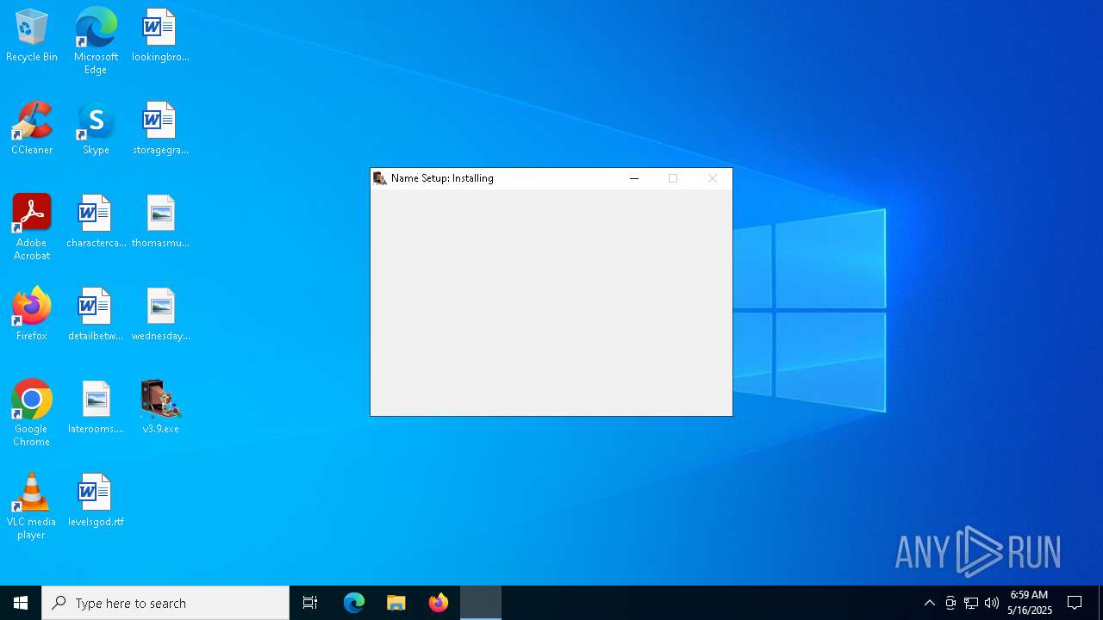The width and height of the screenshot is (1103, 620).
Task: Open the Windows Start menu
Action: point(21,603)
